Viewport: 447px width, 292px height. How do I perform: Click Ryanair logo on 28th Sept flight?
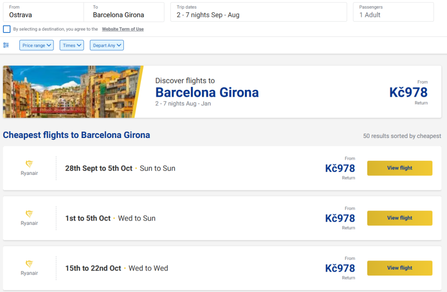click(x=29, y=164)
